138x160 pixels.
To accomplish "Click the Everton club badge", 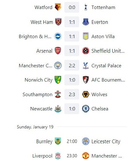I will (x=86, y=22).
